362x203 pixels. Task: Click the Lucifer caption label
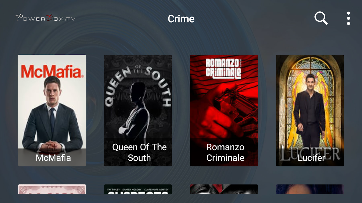click(x=311, y=158)
